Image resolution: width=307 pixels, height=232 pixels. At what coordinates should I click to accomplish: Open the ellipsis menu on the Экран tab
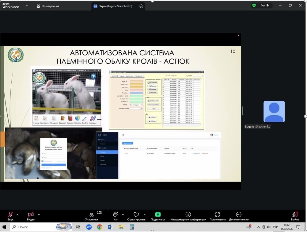coord(141,6)
